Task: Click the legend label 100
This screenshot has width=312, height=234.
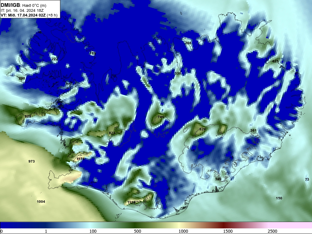Action: [x=93, y=231]
